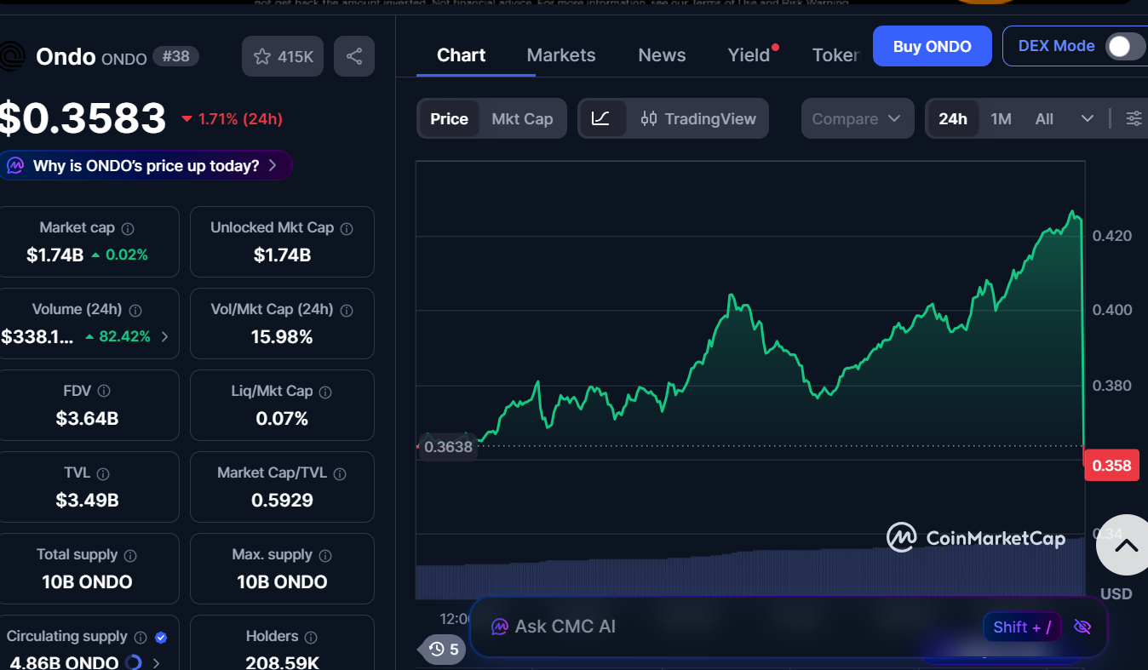Image resolution: width=1148 pixels, height=670 pixels.
Task: Show info for Holders
Action: pos(311,637)
